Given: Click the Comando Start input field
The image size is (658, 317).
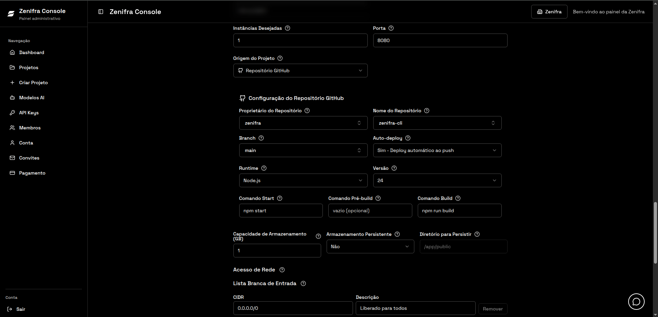Looking at the screenshot, I should pyautogui.click(x=281, y=211).
